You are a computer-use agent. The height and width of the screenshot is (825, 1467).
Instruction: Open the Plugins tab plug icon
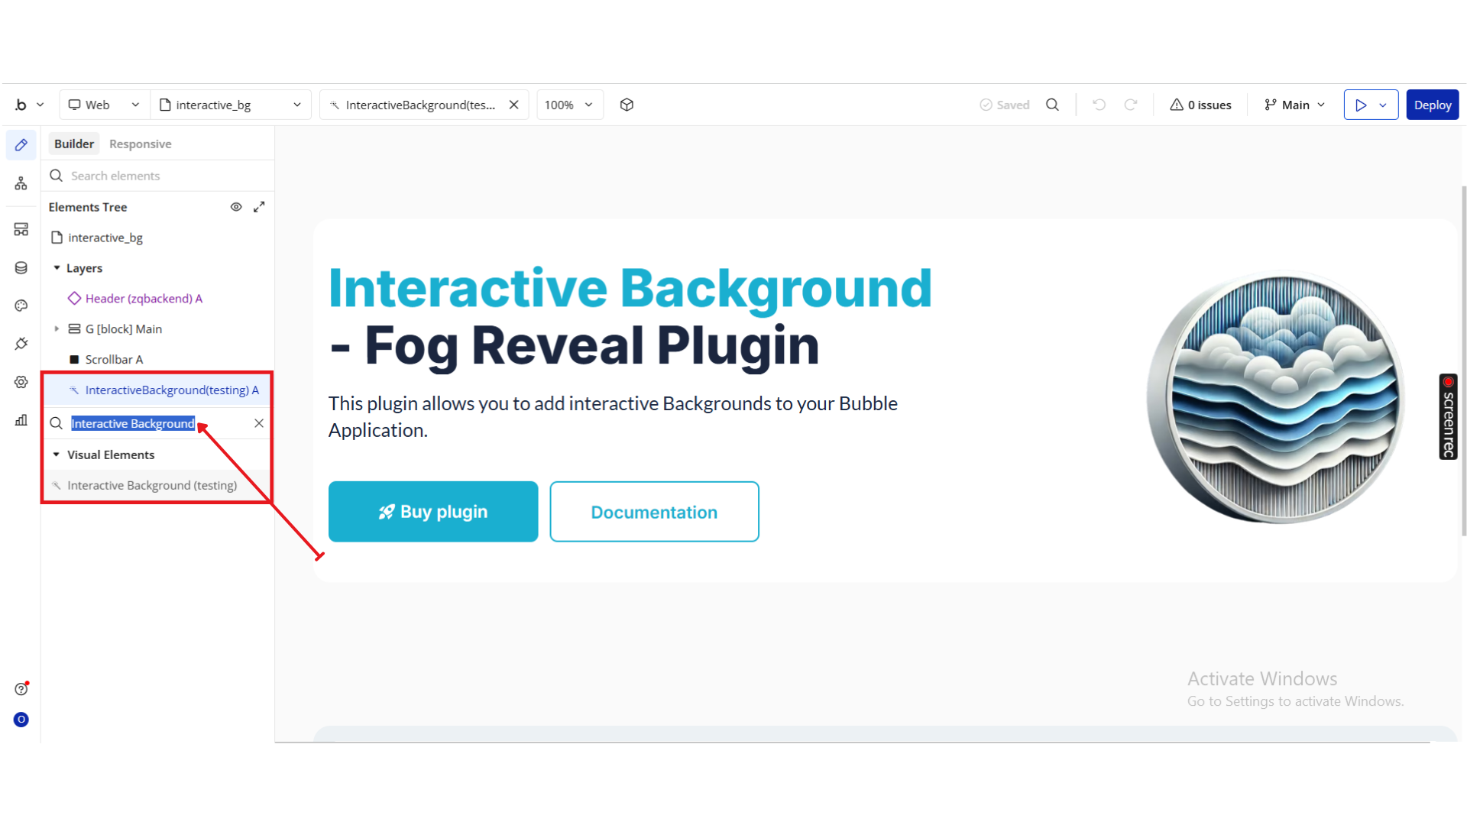point(21,344)
